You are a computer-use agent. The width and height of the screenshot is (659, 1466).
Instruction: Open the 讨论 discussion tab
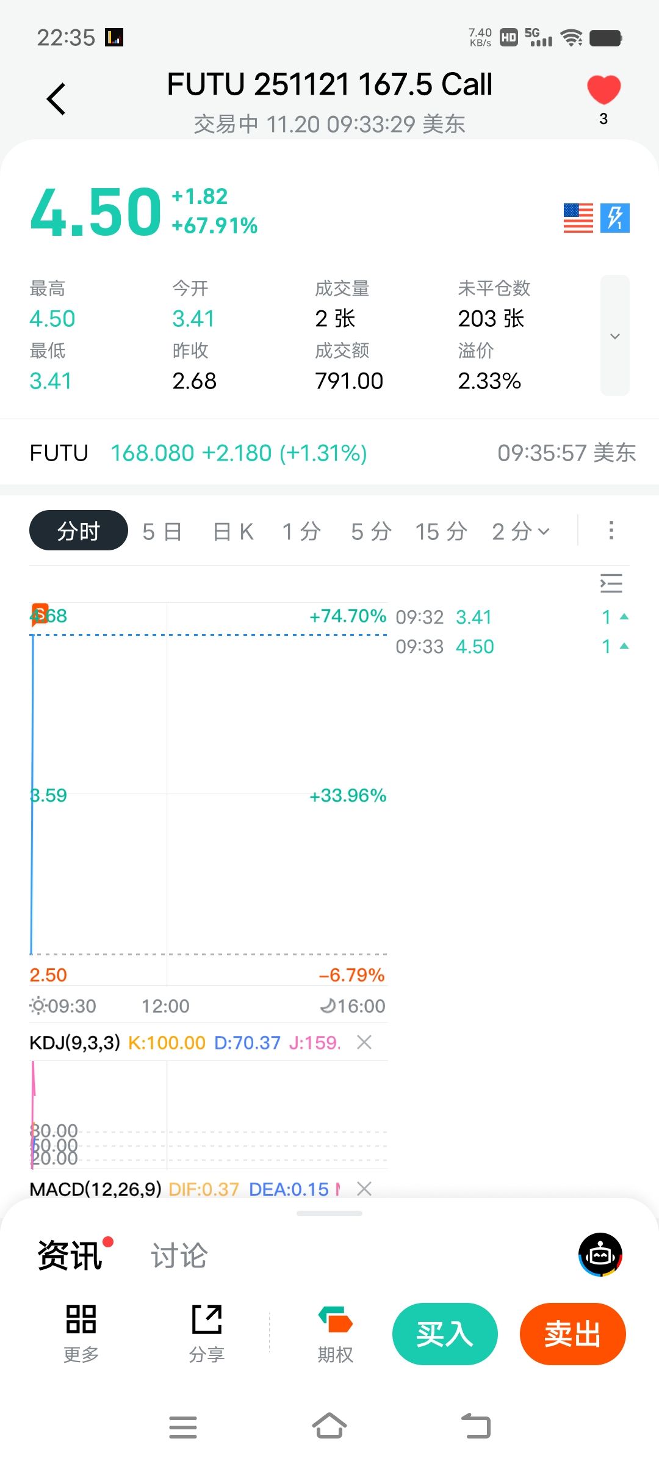click(179, 1256)
